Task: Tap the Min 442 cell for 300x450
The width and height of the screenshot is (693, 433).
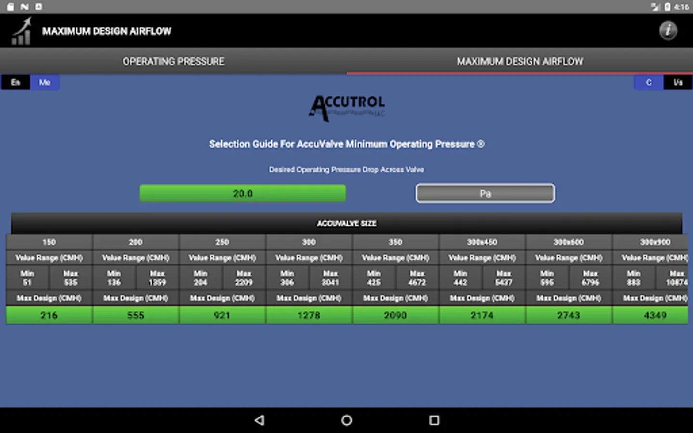Action: pyautogui.click(x=461, y=278)
